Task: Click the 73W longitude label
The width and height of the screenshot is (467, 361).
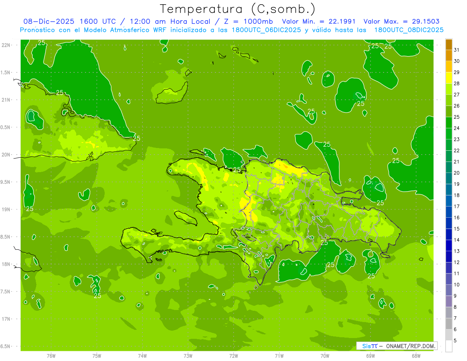Action: tap(188, 356)
